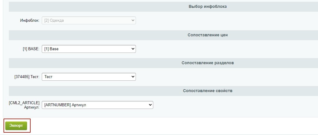The width and height of the screenshot is (318, 135).
Task: Open the [CML2_ARTICLE] Артикул property dropdown
Action: pyautogui.click(x=97, y=105)
